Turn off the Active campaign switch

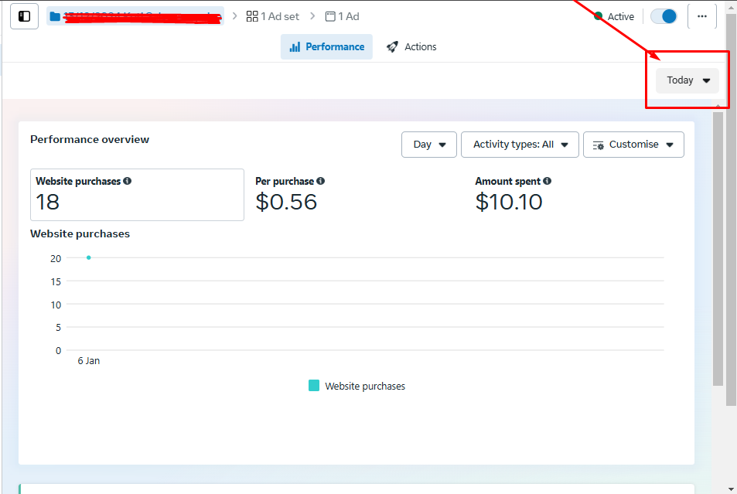pyautogui.click(x=664, y=16)
